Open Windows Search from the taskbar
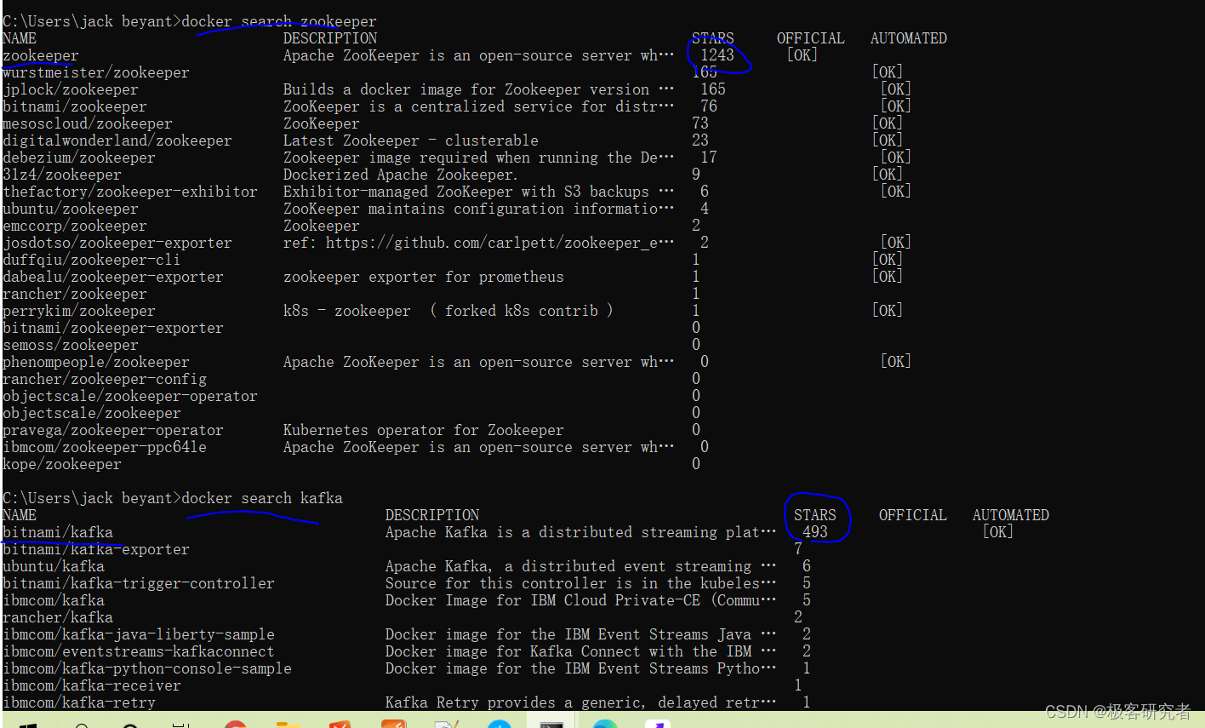Screen dimensions: 1205x728 [x=81, y=724]
